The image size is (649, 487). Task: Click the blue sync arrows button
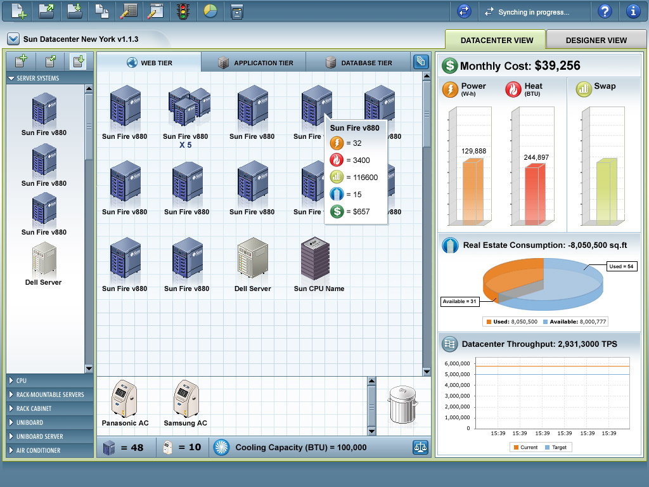tap(464, 11)
